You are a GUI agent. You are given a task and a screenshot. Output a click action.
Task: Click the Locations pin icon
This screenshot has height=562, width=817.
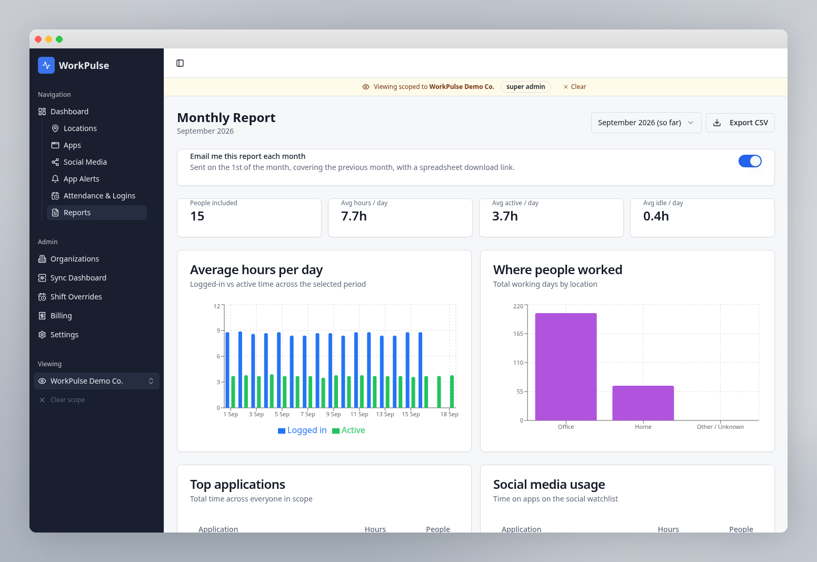pos(55,128)
